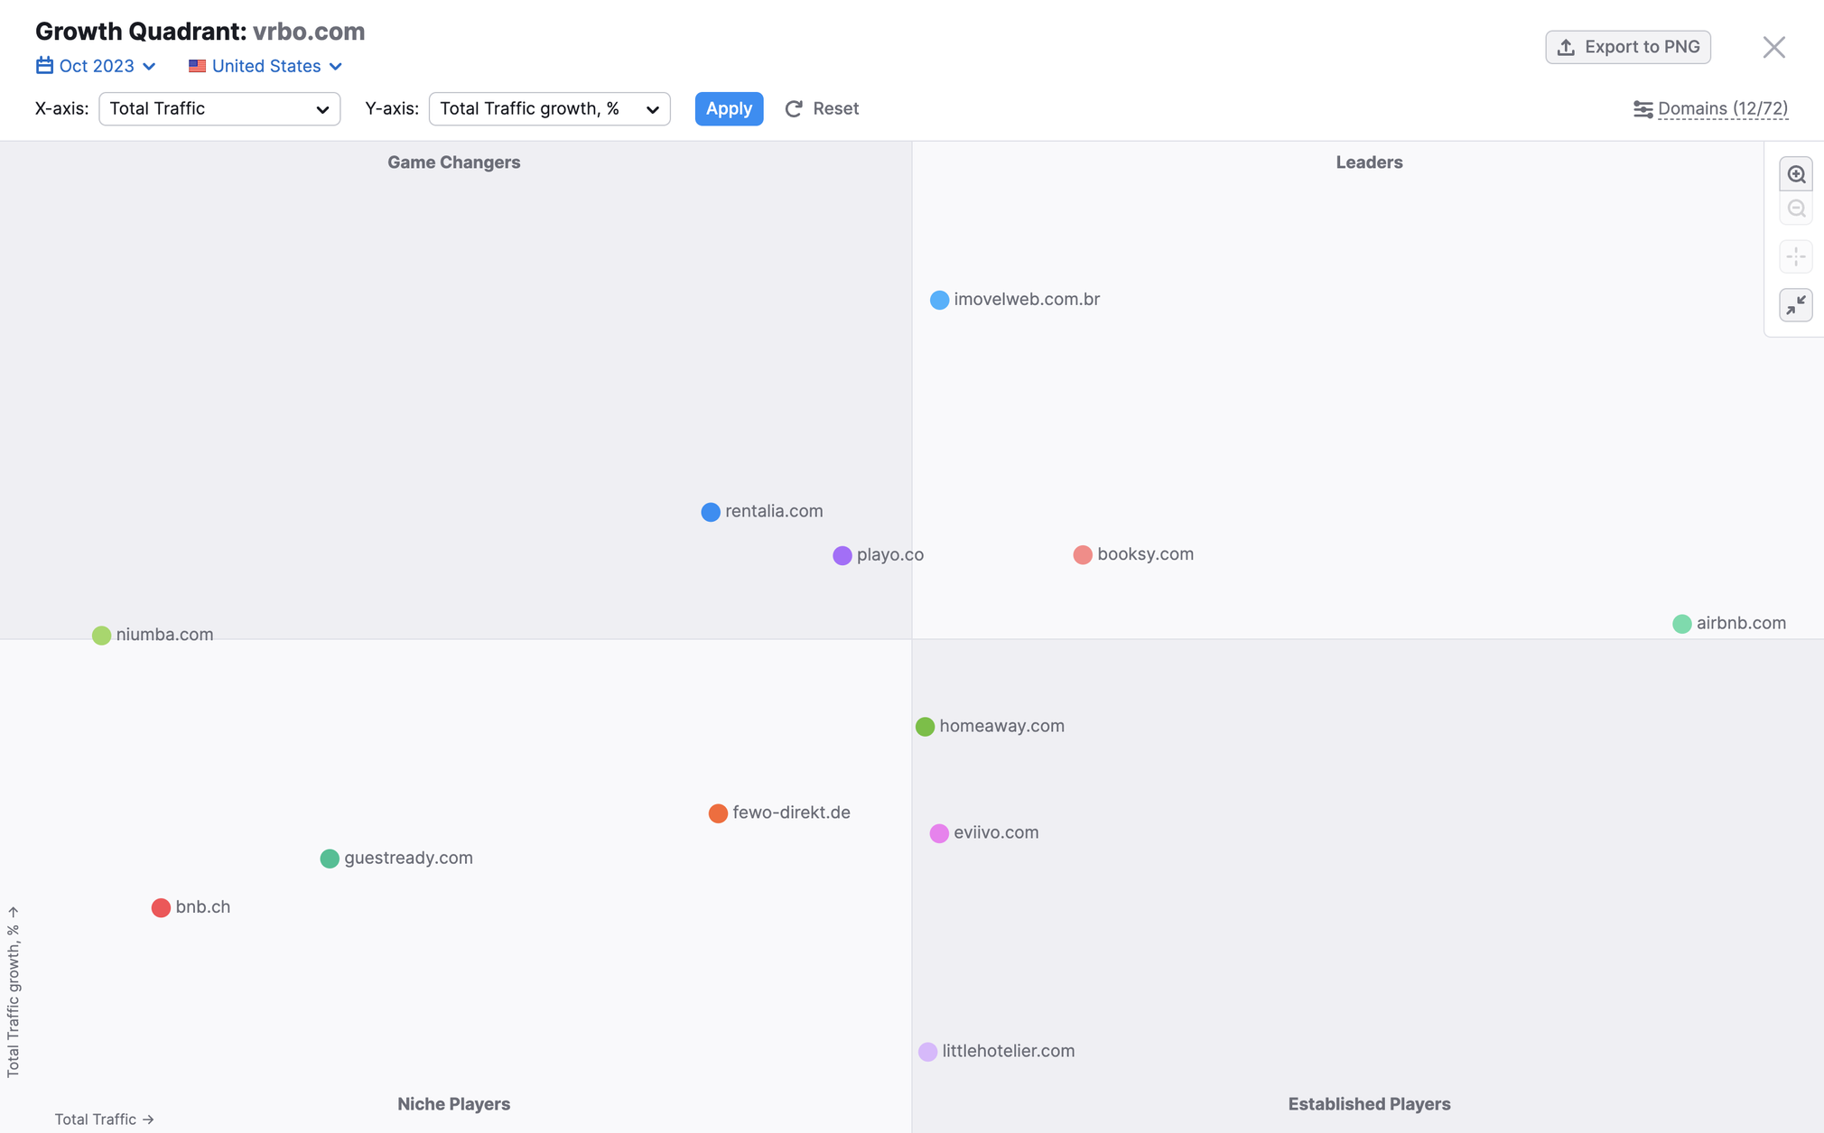This screenshot has height=1133, width=1824.
Task: Click the eviivo.com pink dot
Action: tap(939, 833)
